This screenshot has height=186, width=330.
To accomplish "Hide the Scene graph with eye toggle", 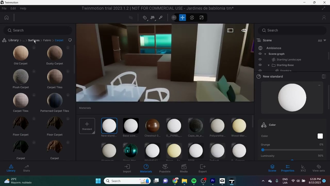I will (260, 54).
